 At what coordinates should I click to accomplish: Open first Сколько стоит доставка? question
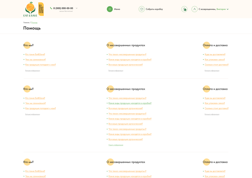(x=216, y=65)
